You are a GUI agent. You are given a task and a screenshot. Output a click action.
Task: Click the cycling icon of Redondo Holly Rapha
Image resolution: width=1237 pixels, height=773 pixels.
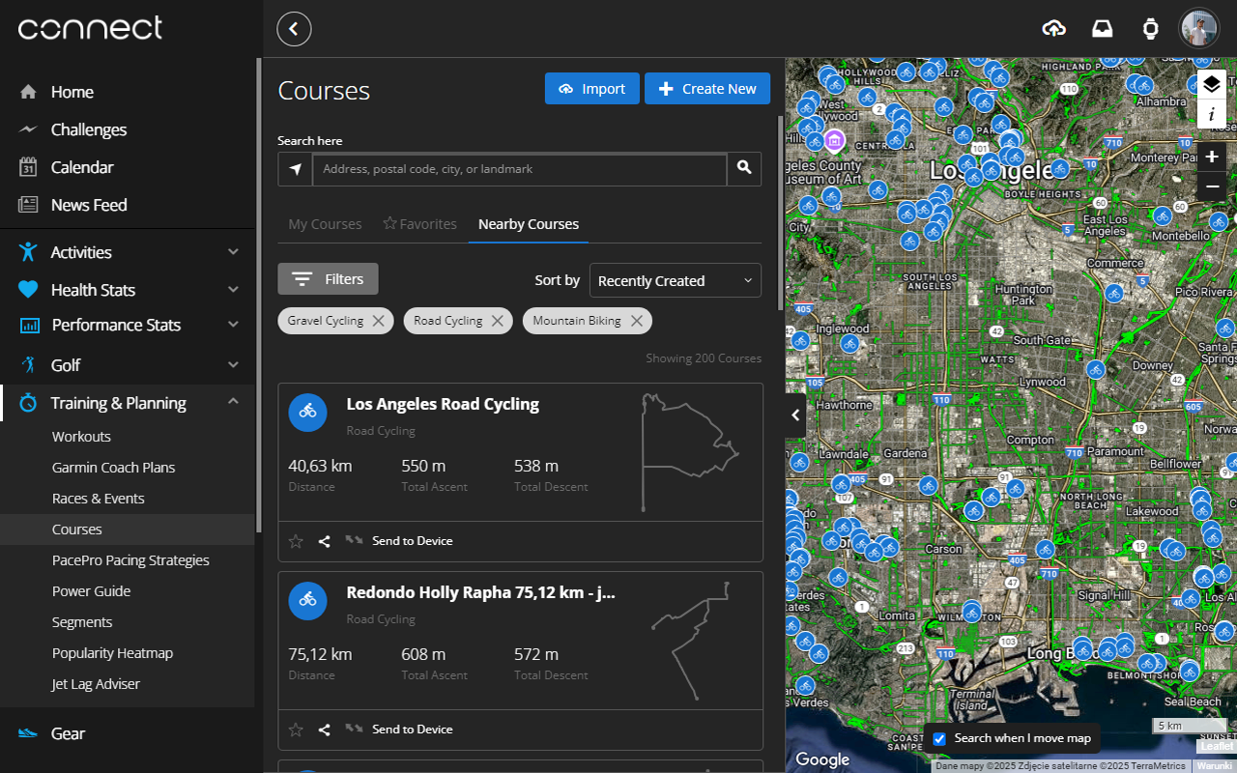tap(307, 600)
